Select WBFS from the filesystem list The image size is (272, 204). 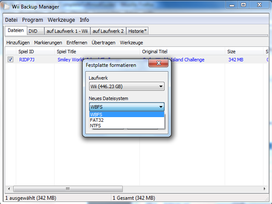click(x=127, y=115)
